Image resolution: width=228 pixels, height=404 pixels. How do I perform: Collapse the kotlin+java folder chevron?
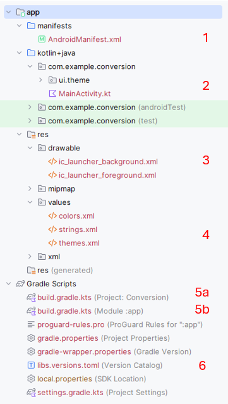coord(19,53)
